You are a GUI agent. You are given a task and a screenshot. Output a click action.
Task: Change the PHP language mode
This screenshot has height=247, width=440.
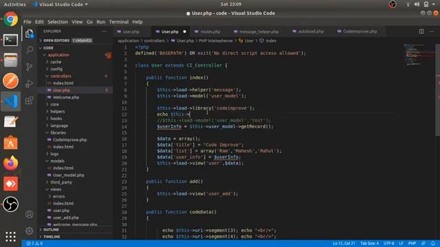pos(412,244)
